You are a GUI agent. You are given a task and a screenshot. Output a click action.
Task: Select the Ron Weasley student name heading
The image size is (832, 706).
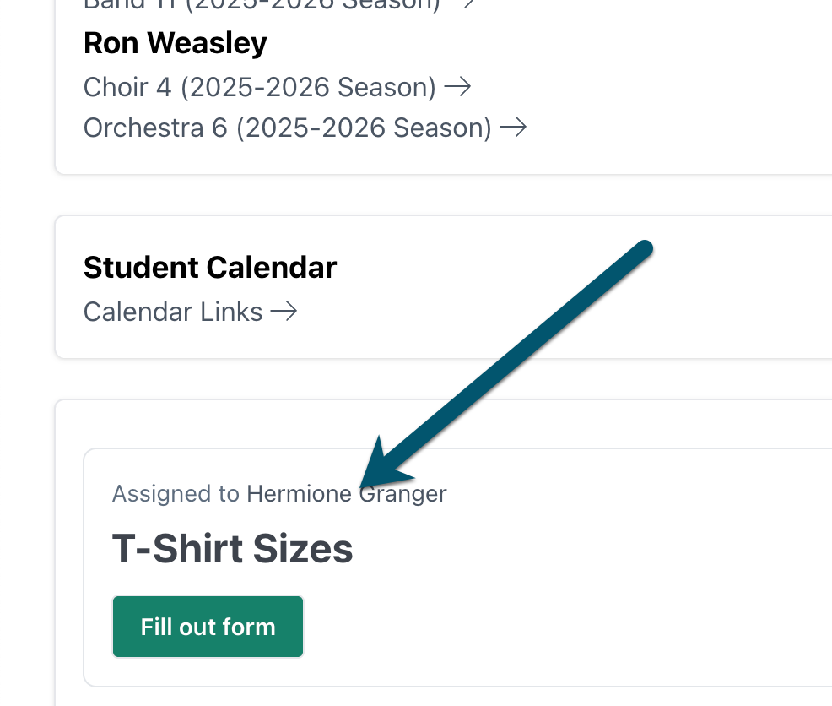click(x=176, y=43)
